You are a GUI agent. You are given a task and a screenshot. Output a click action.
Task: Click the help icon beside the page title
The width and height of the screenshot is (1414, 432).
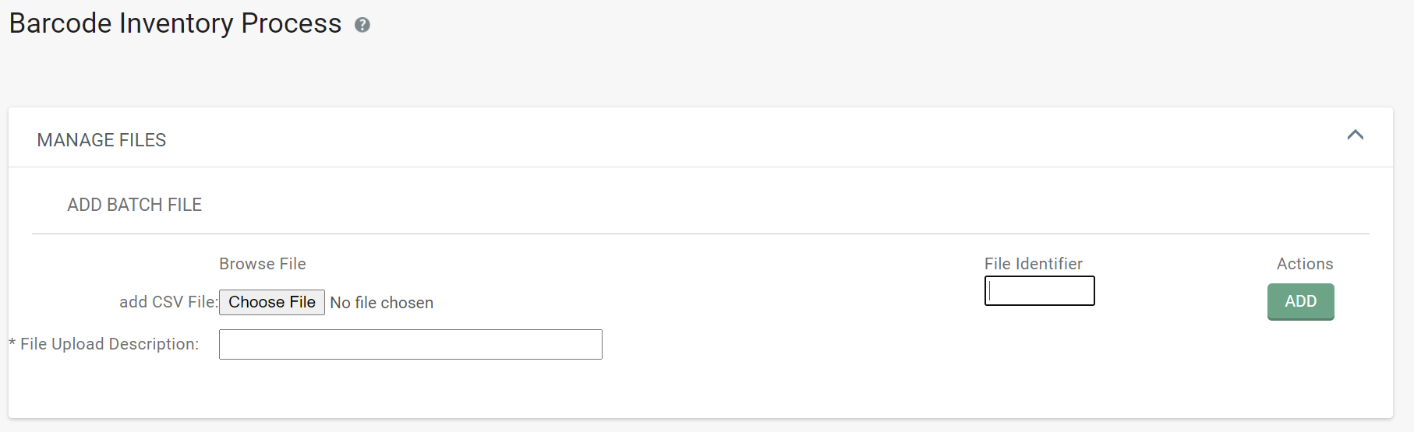362,25
